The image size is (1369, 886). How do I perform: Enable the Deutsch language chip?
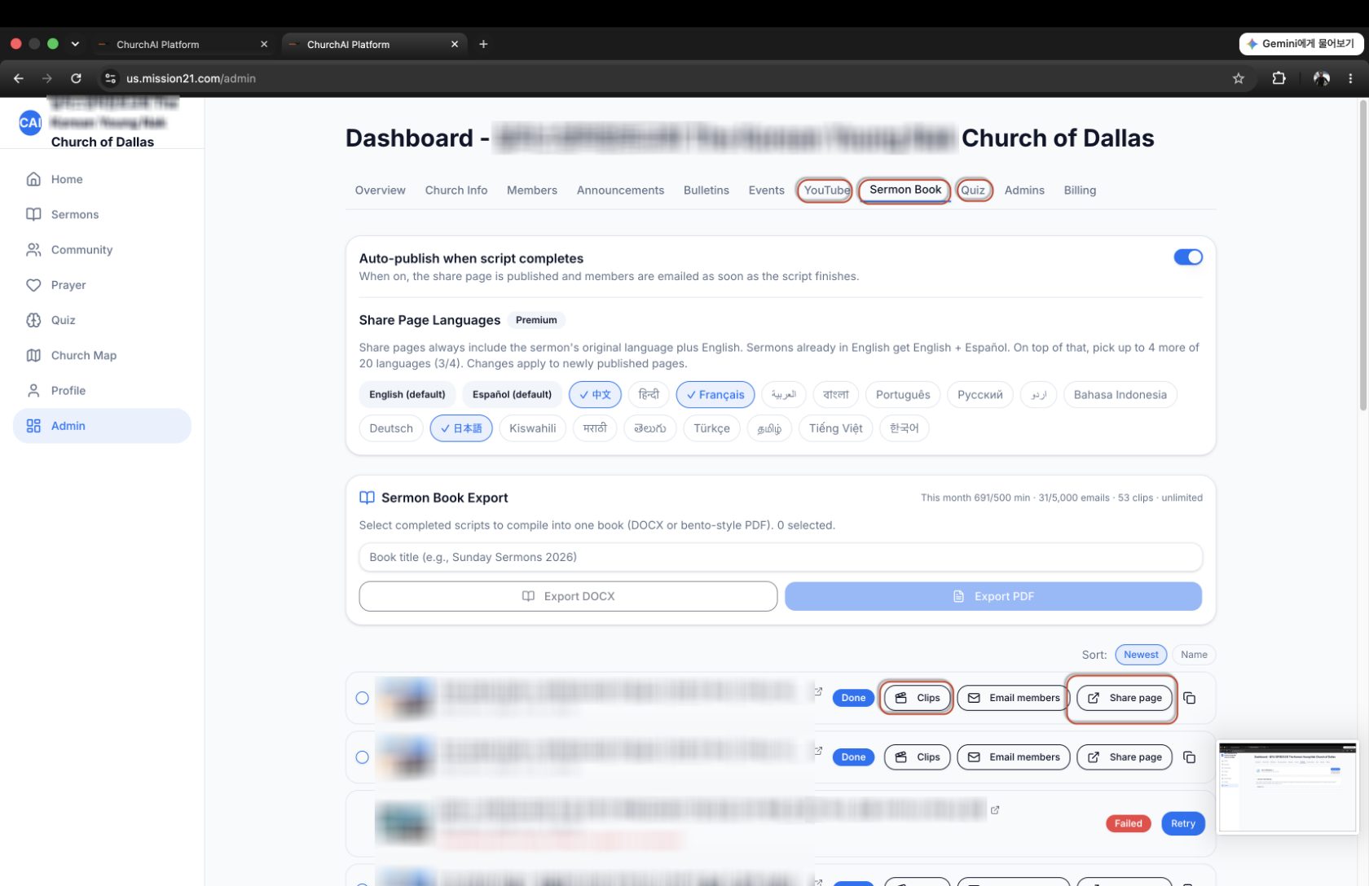pos(391,428)
